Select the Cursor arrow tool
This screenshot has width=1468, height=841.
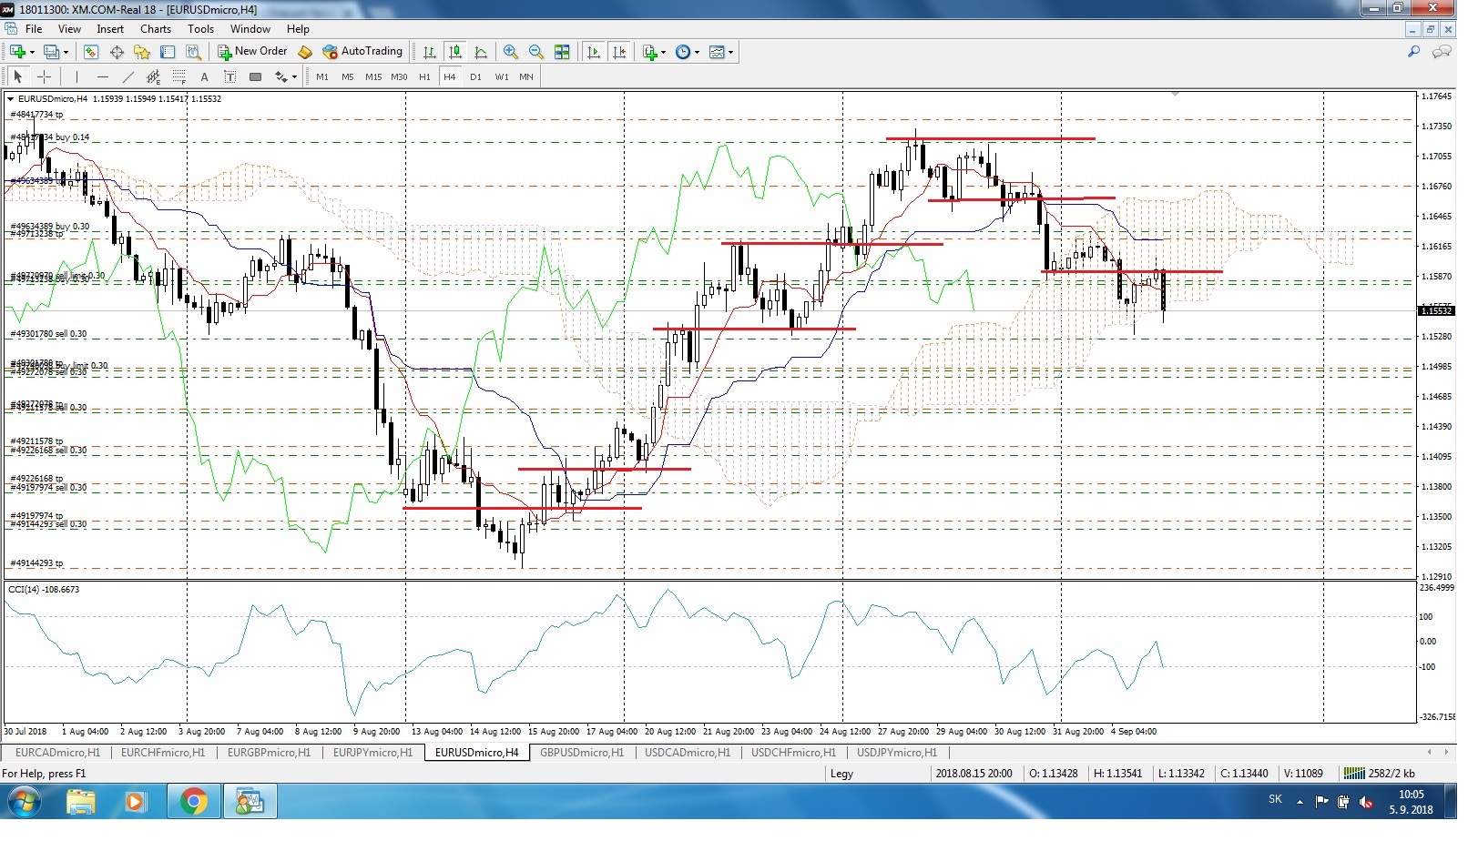pos(17,76)
